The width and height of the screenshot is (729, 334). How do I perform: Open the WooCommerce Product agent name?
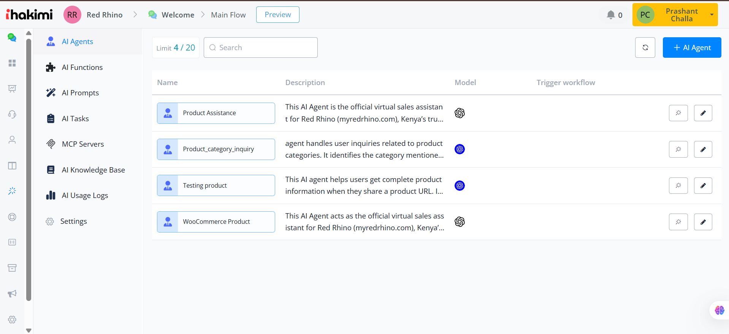pos(216,222)
